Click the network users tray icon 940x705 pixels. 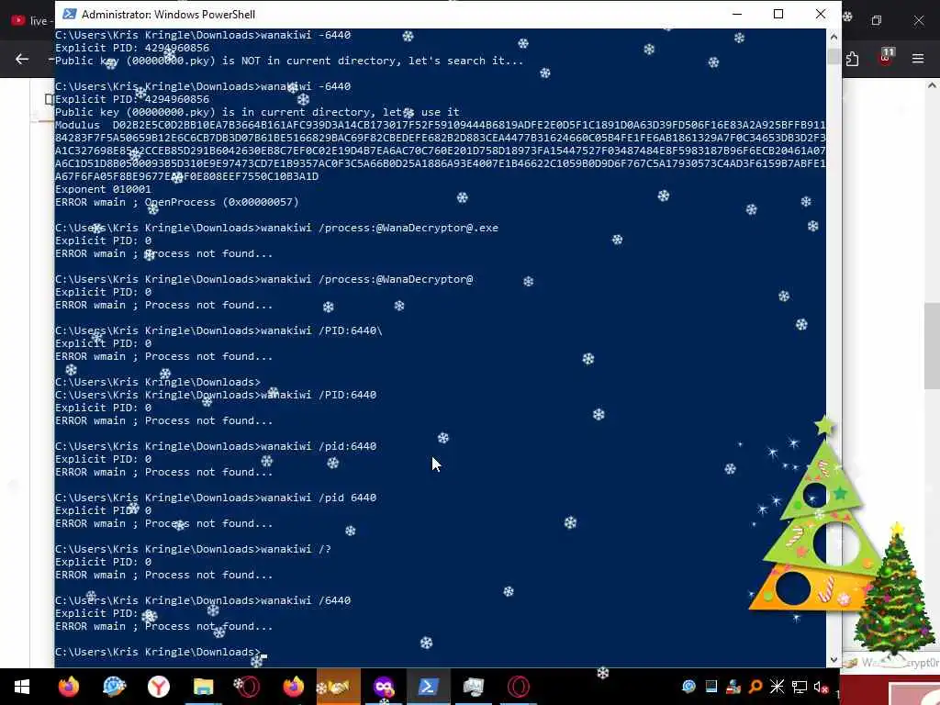point(733,687)
